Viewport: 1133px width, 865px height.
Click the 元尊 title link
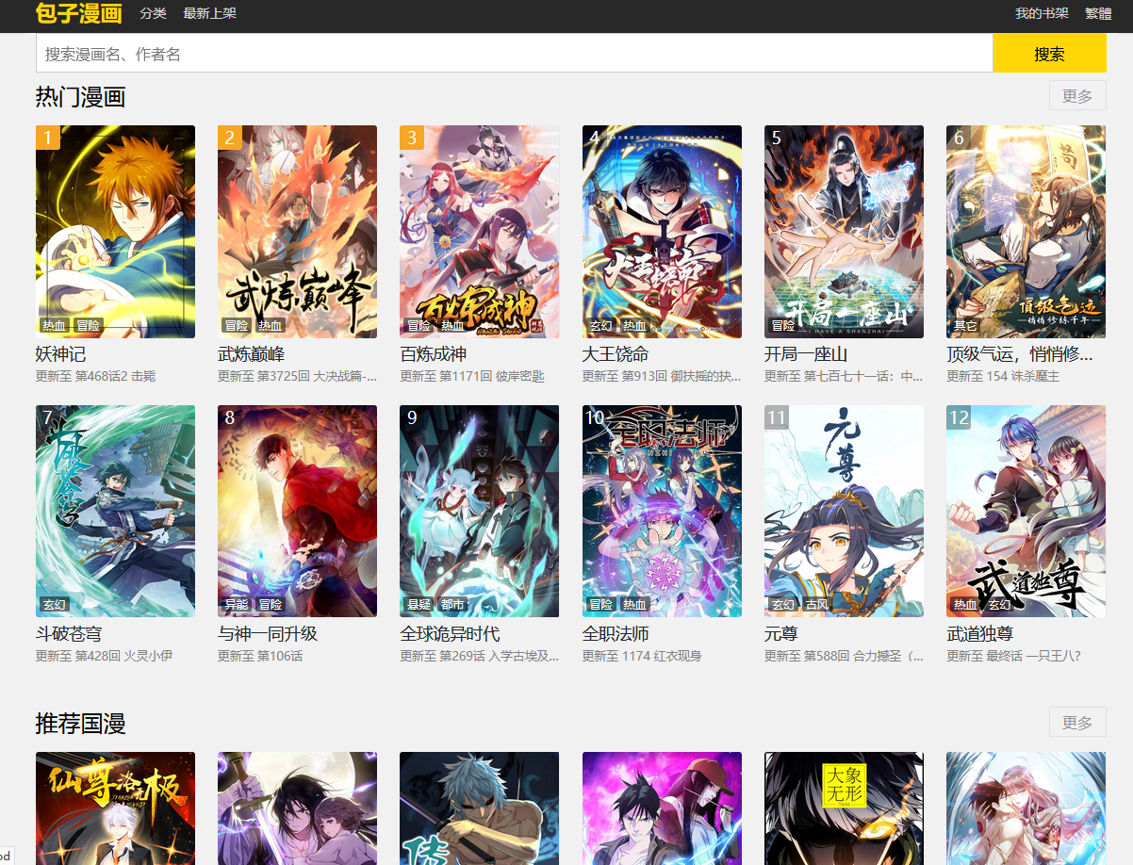(780, 634)
